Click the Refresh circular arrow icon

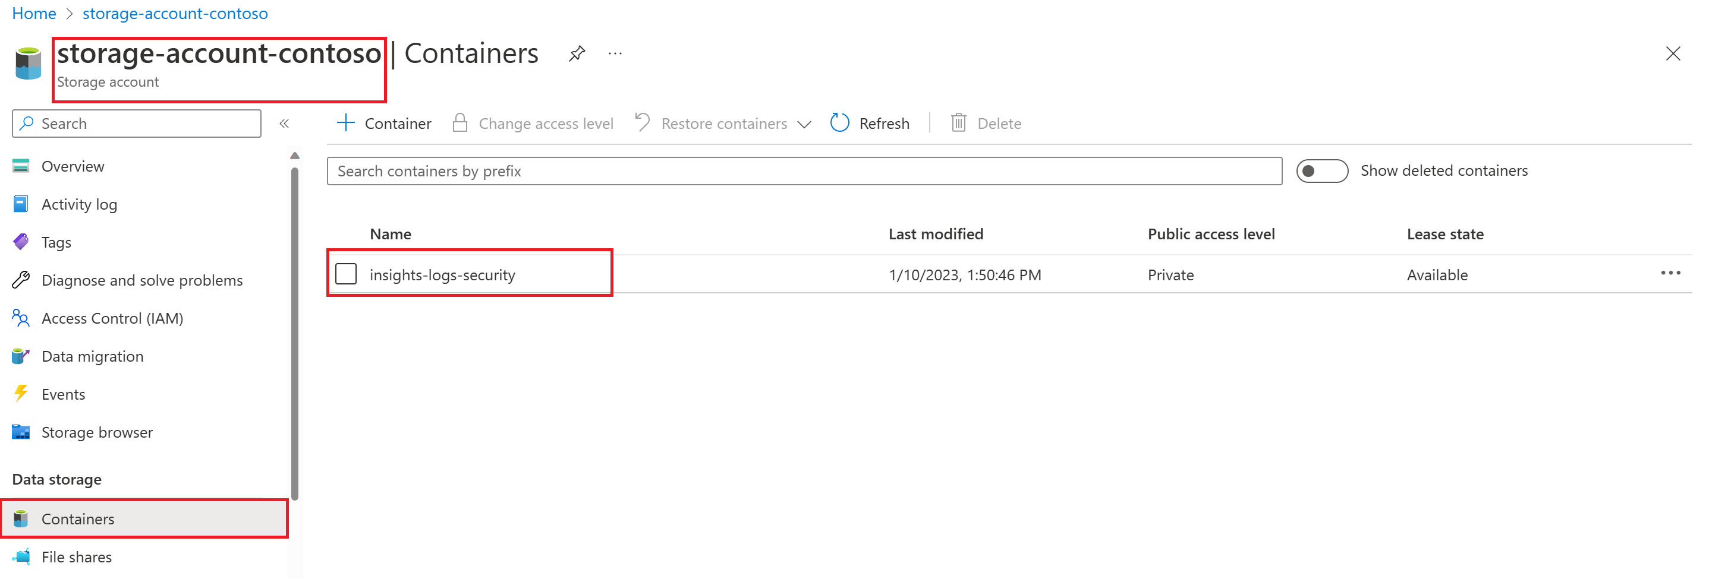[840, 122]
